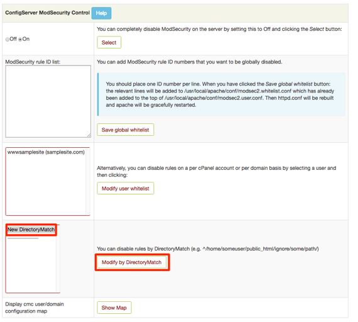The image size is (358, 322).
Task: Click the user list scrollbar
Action: pyautogui.click(x=88, y=181)
